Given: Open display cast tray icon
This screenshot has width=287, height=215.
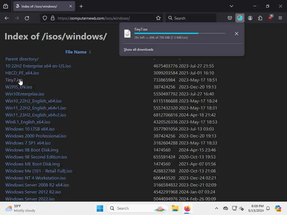Looking at the screenshot, I should tap(234, 208).
